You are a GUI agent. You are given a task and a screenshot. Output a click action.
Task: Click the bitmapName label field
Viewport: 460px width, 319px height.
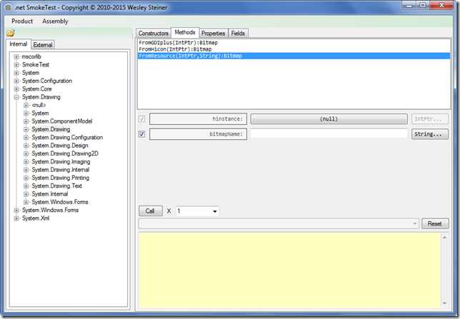click(198, 134)
